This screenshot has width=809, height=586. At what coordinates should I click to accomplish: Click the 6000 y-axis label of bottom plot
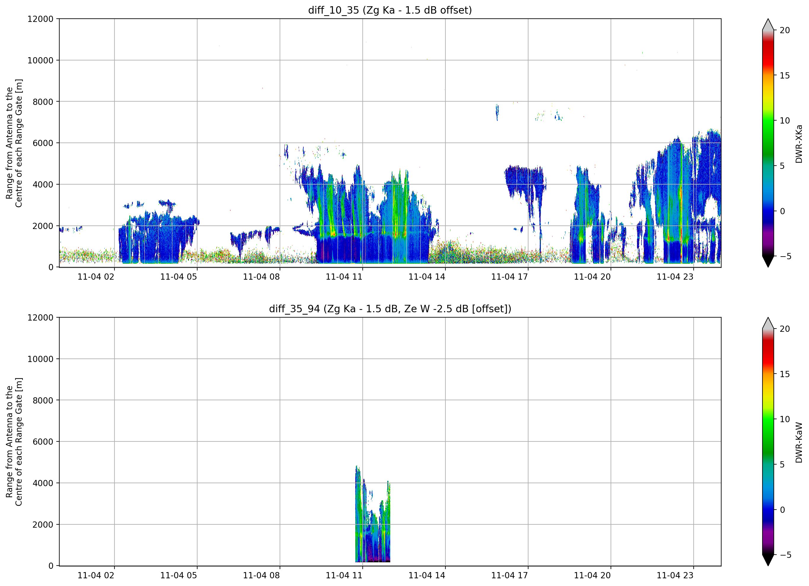click(43, 442)
